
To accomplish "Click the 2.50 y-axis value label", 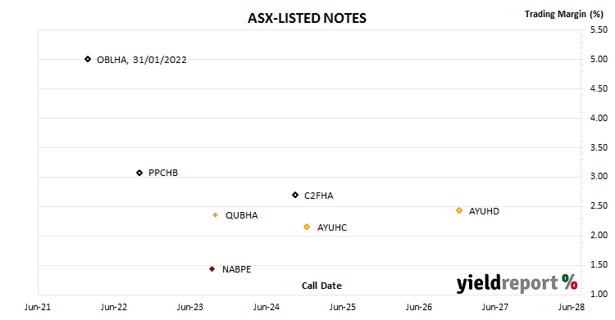I will pos(599,205).
